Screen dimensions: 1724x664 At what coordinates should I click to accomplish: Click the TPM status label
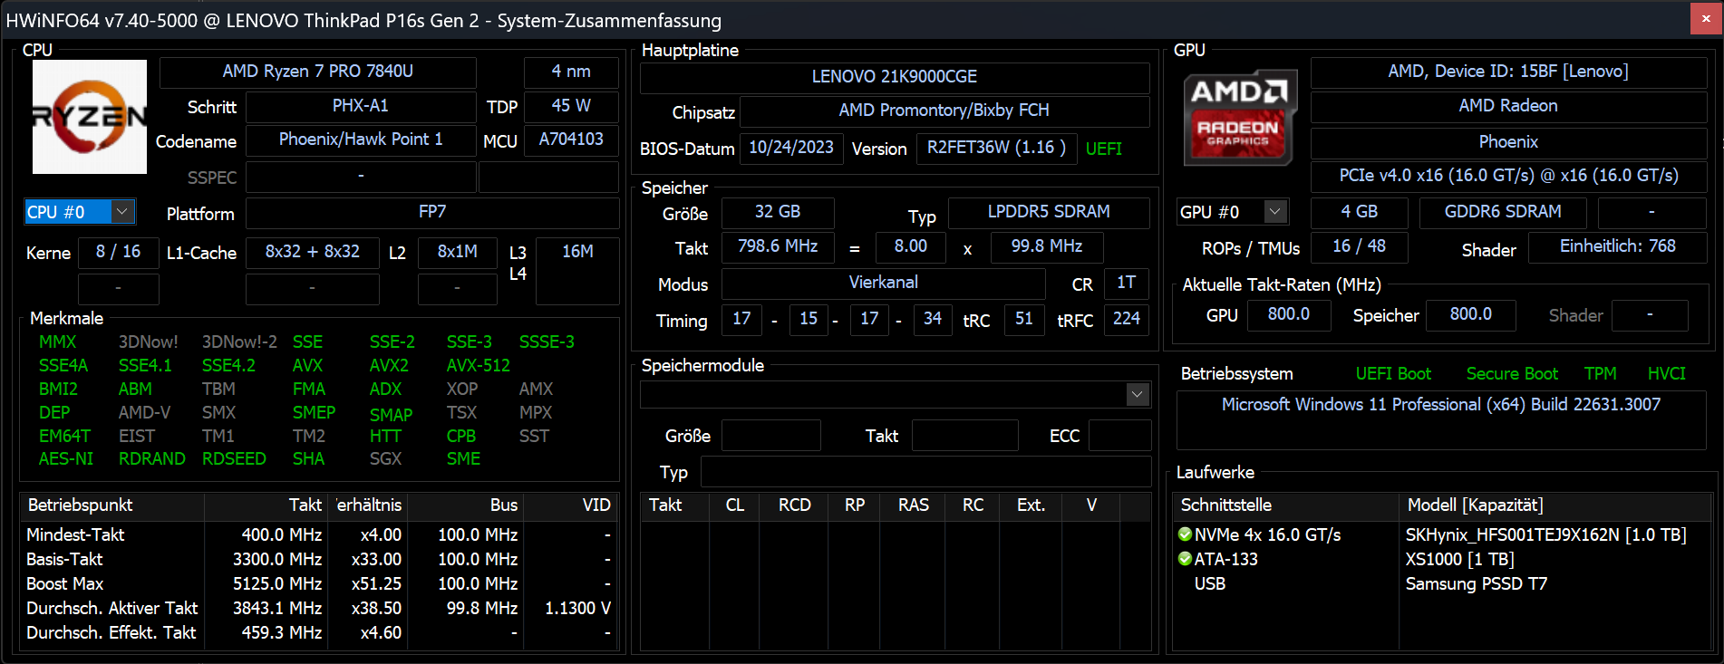point(1601,374)
